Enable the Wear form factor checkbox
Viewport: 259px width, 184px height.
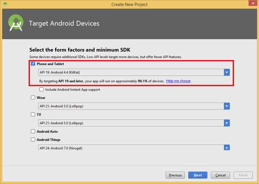[x=33, y=98]
